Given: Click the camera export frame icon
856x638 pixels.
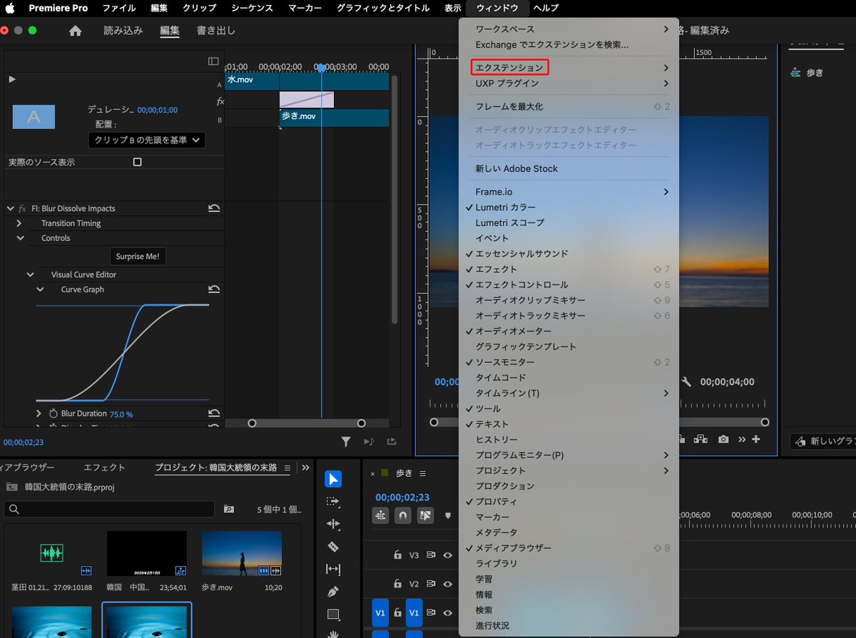Looking at the screenshot, I should (x=723, y=439).
